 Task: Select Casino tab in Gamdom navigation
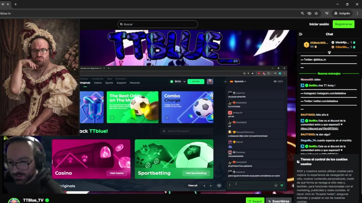click(x=98, y=83)
